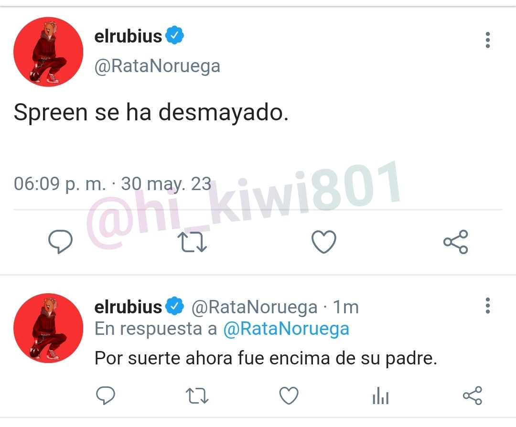Follow the blue @RataNoruega mention link
Viewport: 516px width, 427px height.
tap(286, 329)
